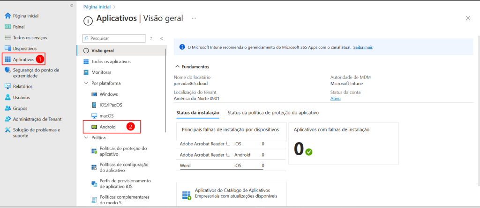Click the iOS/iPadOS device icon
This screenshot has height=208, width=480.
[x=94, y=105]
